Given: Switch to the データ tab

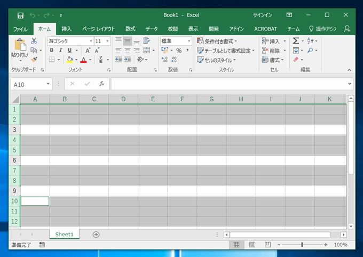Looking at the screenshot, I should pos(152,29).
